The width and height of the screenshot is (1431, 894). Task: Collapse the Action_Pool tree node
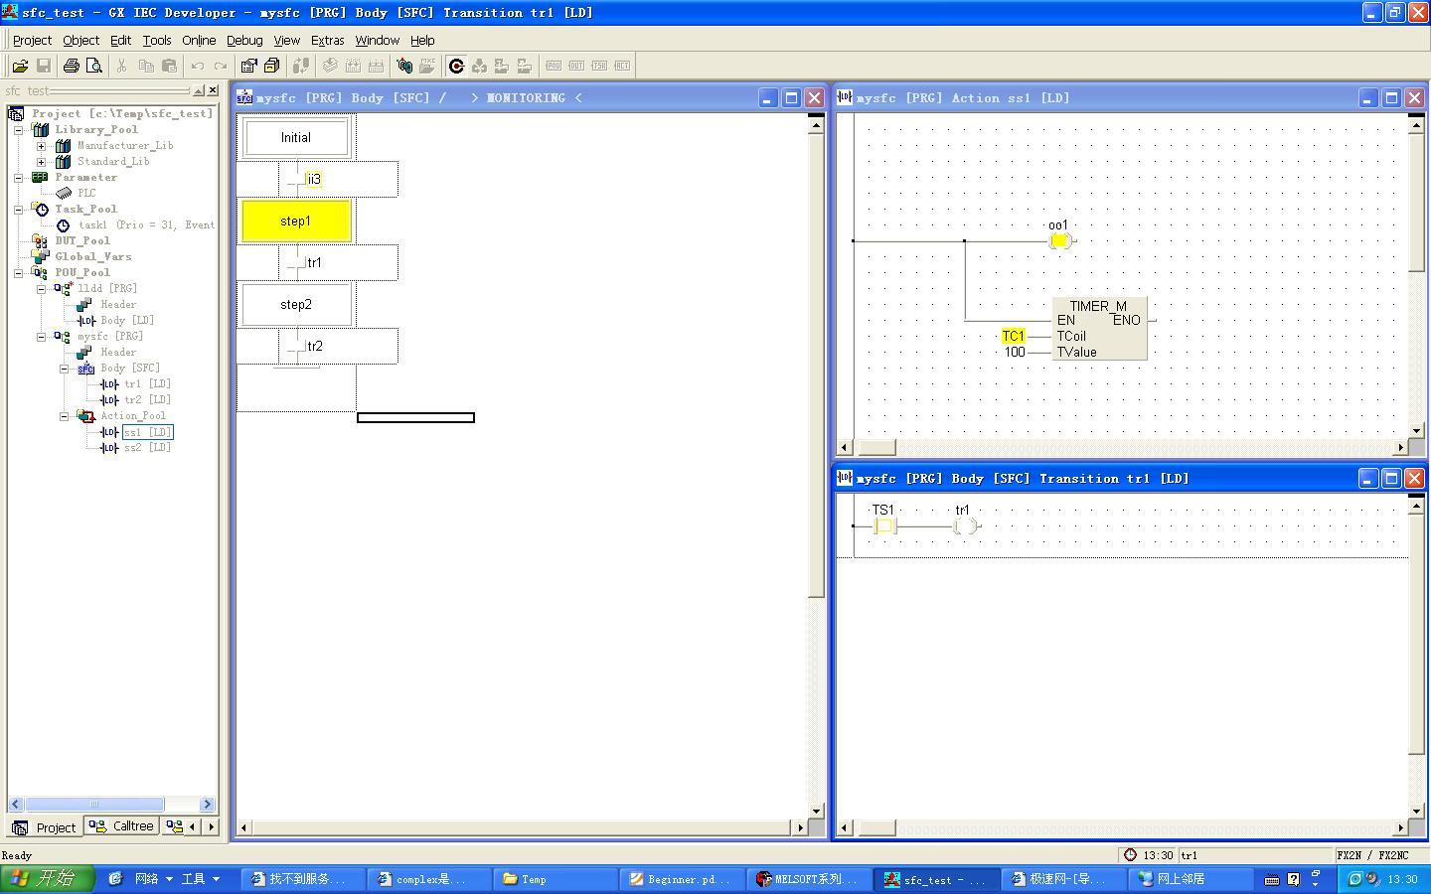[x=64, y=416]
